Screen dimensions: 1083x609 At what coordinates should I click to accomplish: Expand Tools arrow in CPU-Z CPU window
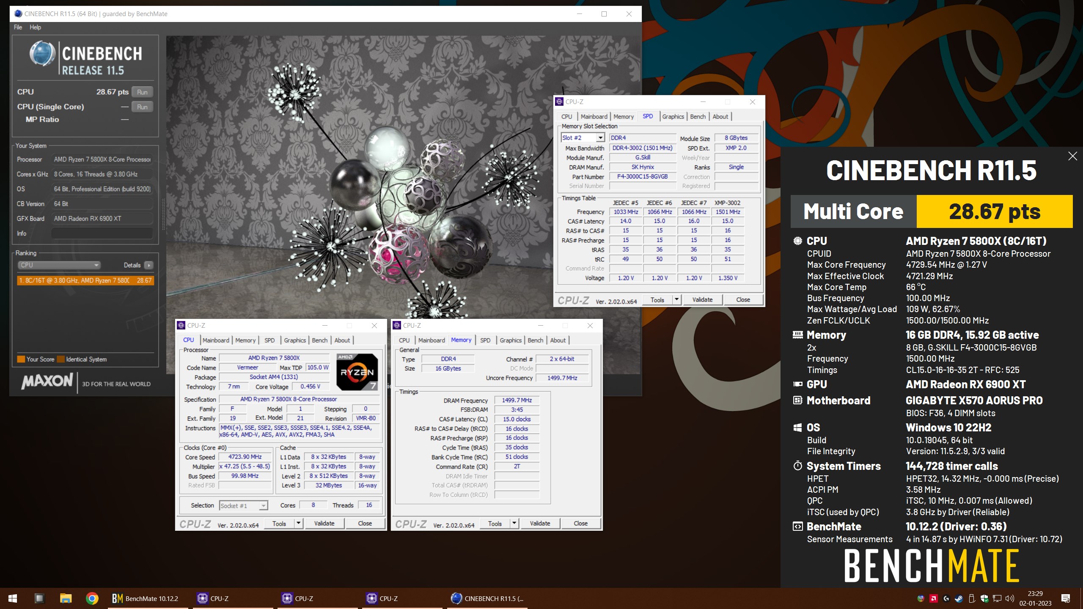[298, 524]
